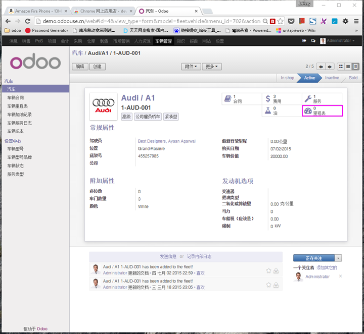Image resolution: width=364 pixels, height=334 pixels.
Task: Select 车辆服务日志 in sidebar
Action: pyautogui.click(x=20, y=123)
